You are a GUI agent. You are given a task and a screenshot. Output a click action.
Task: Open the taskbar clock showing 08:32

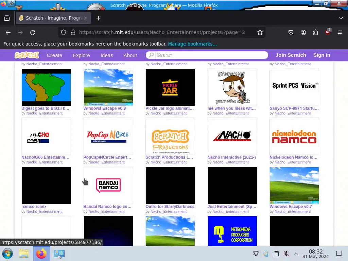[316, 254]
